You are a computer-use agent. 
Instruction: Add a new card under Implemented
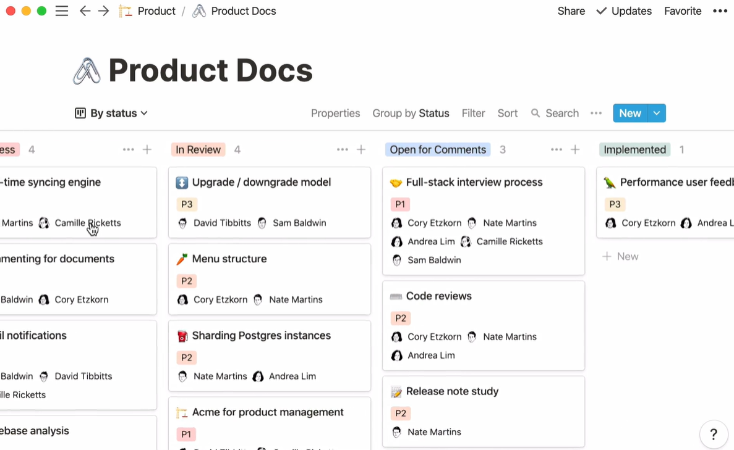pos(620,256)
